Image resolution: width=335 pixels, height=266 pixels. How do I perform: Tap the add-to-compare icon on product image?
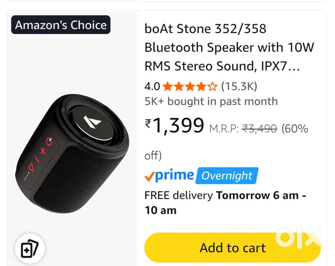pyautogui.click(x=29, y=249)
